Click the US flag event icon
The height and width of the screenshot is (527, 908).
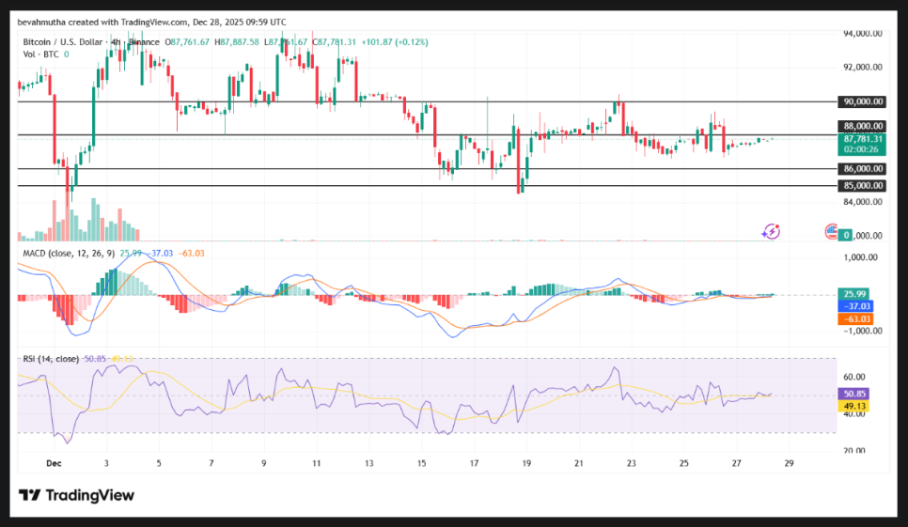[831, 230]
